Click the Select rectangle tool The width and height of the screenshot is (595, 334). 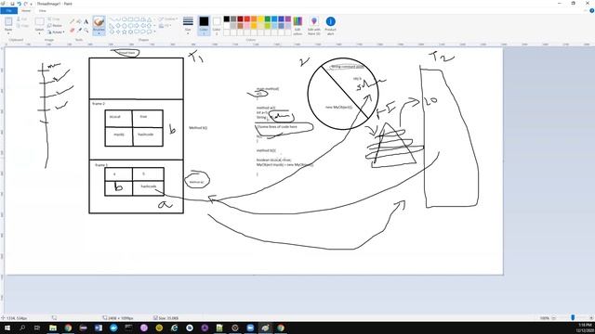point(39,22)
